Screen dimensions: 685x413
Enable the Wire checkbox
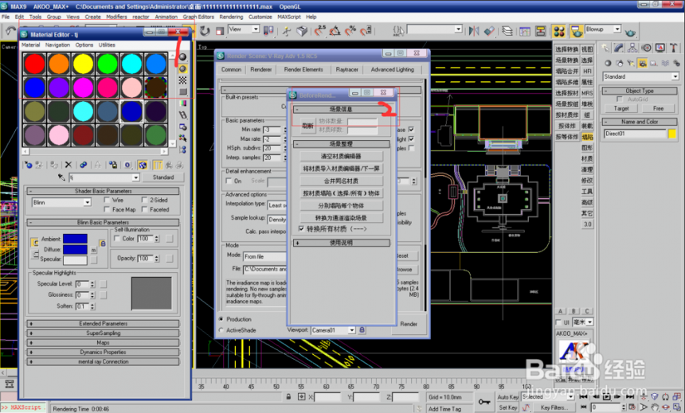107,200
